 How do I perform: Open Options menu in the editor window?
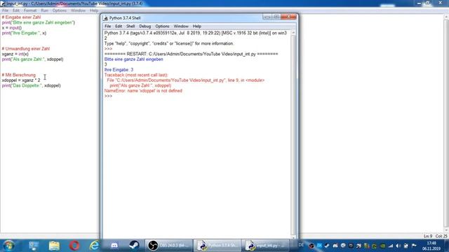point(59,10)
